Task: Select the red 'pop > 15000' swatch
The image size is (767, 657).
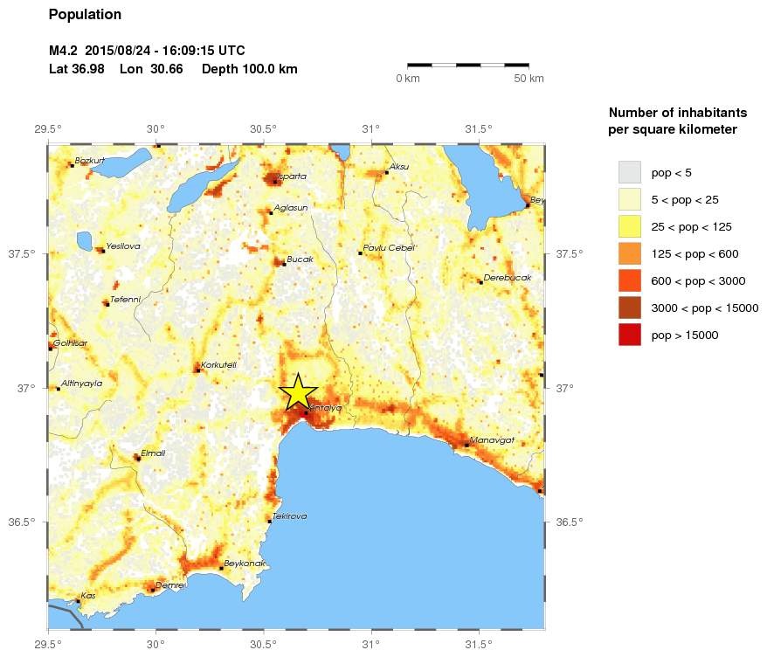Action: click(x=630, y=335)
